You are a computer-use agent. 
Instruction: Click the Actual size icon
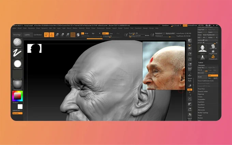[190, 59]
